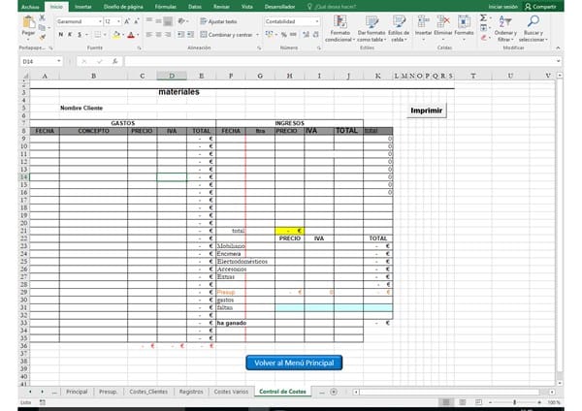This screenshot has width=582, height=411.
Task: Click the ¿Qué desea hacer? search box
Action: (x=332, y=7)
